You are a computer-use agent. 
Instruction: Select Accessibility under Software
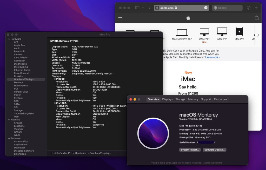[21, 141]
